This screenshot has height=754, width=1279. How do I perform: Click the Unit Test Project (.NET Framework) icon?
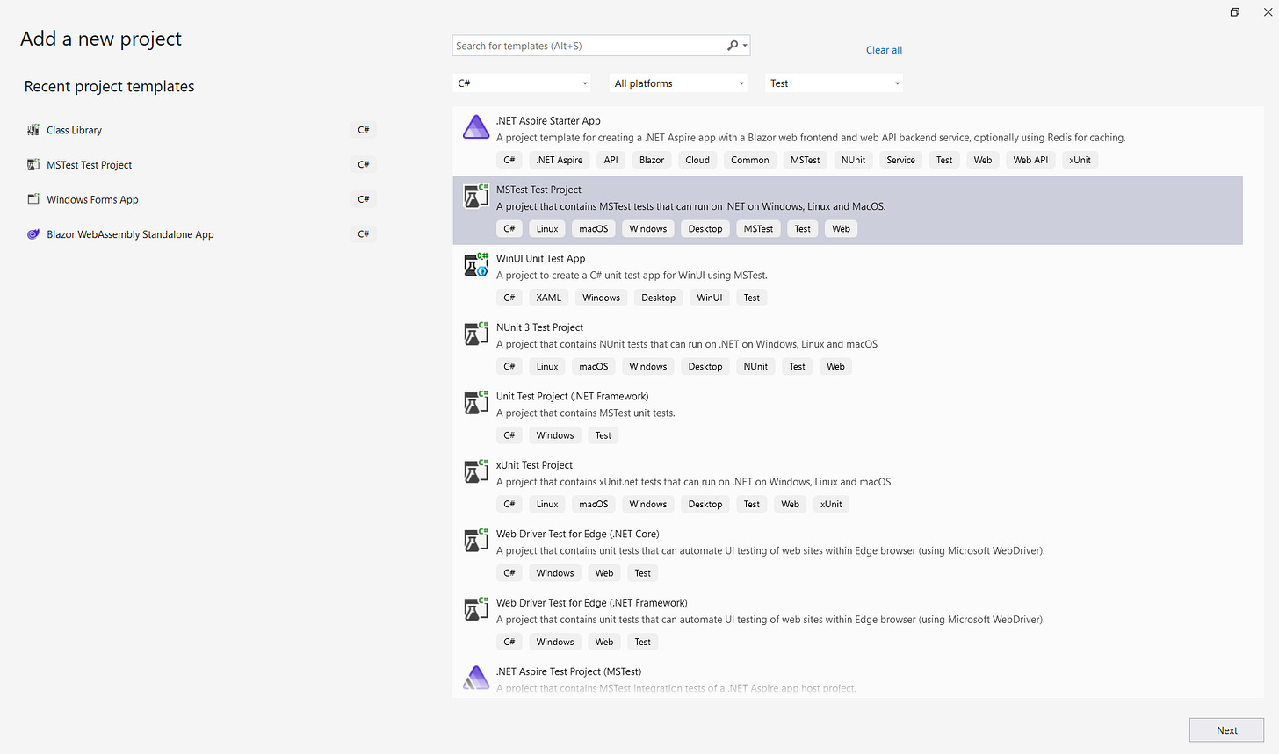pos(476,403)
